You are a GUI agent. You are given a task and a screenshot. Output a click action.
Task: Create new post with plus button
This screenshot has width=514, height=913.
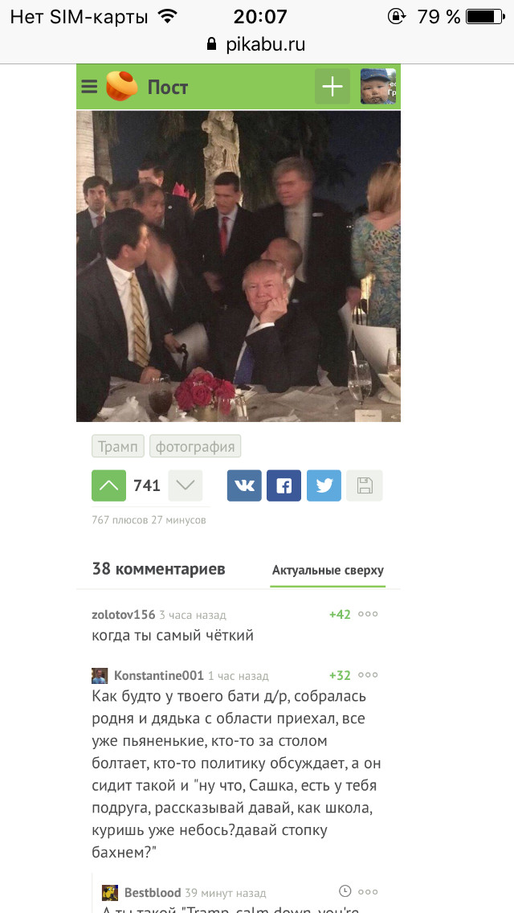click(x=332, y=87)
